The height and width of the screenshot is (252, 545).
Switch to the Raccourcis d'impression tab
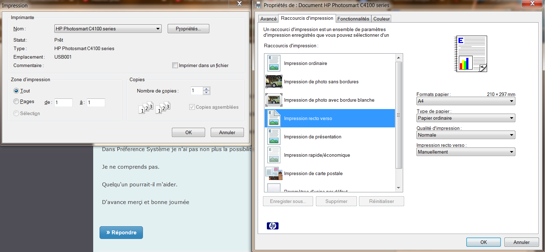pos(307,18)
